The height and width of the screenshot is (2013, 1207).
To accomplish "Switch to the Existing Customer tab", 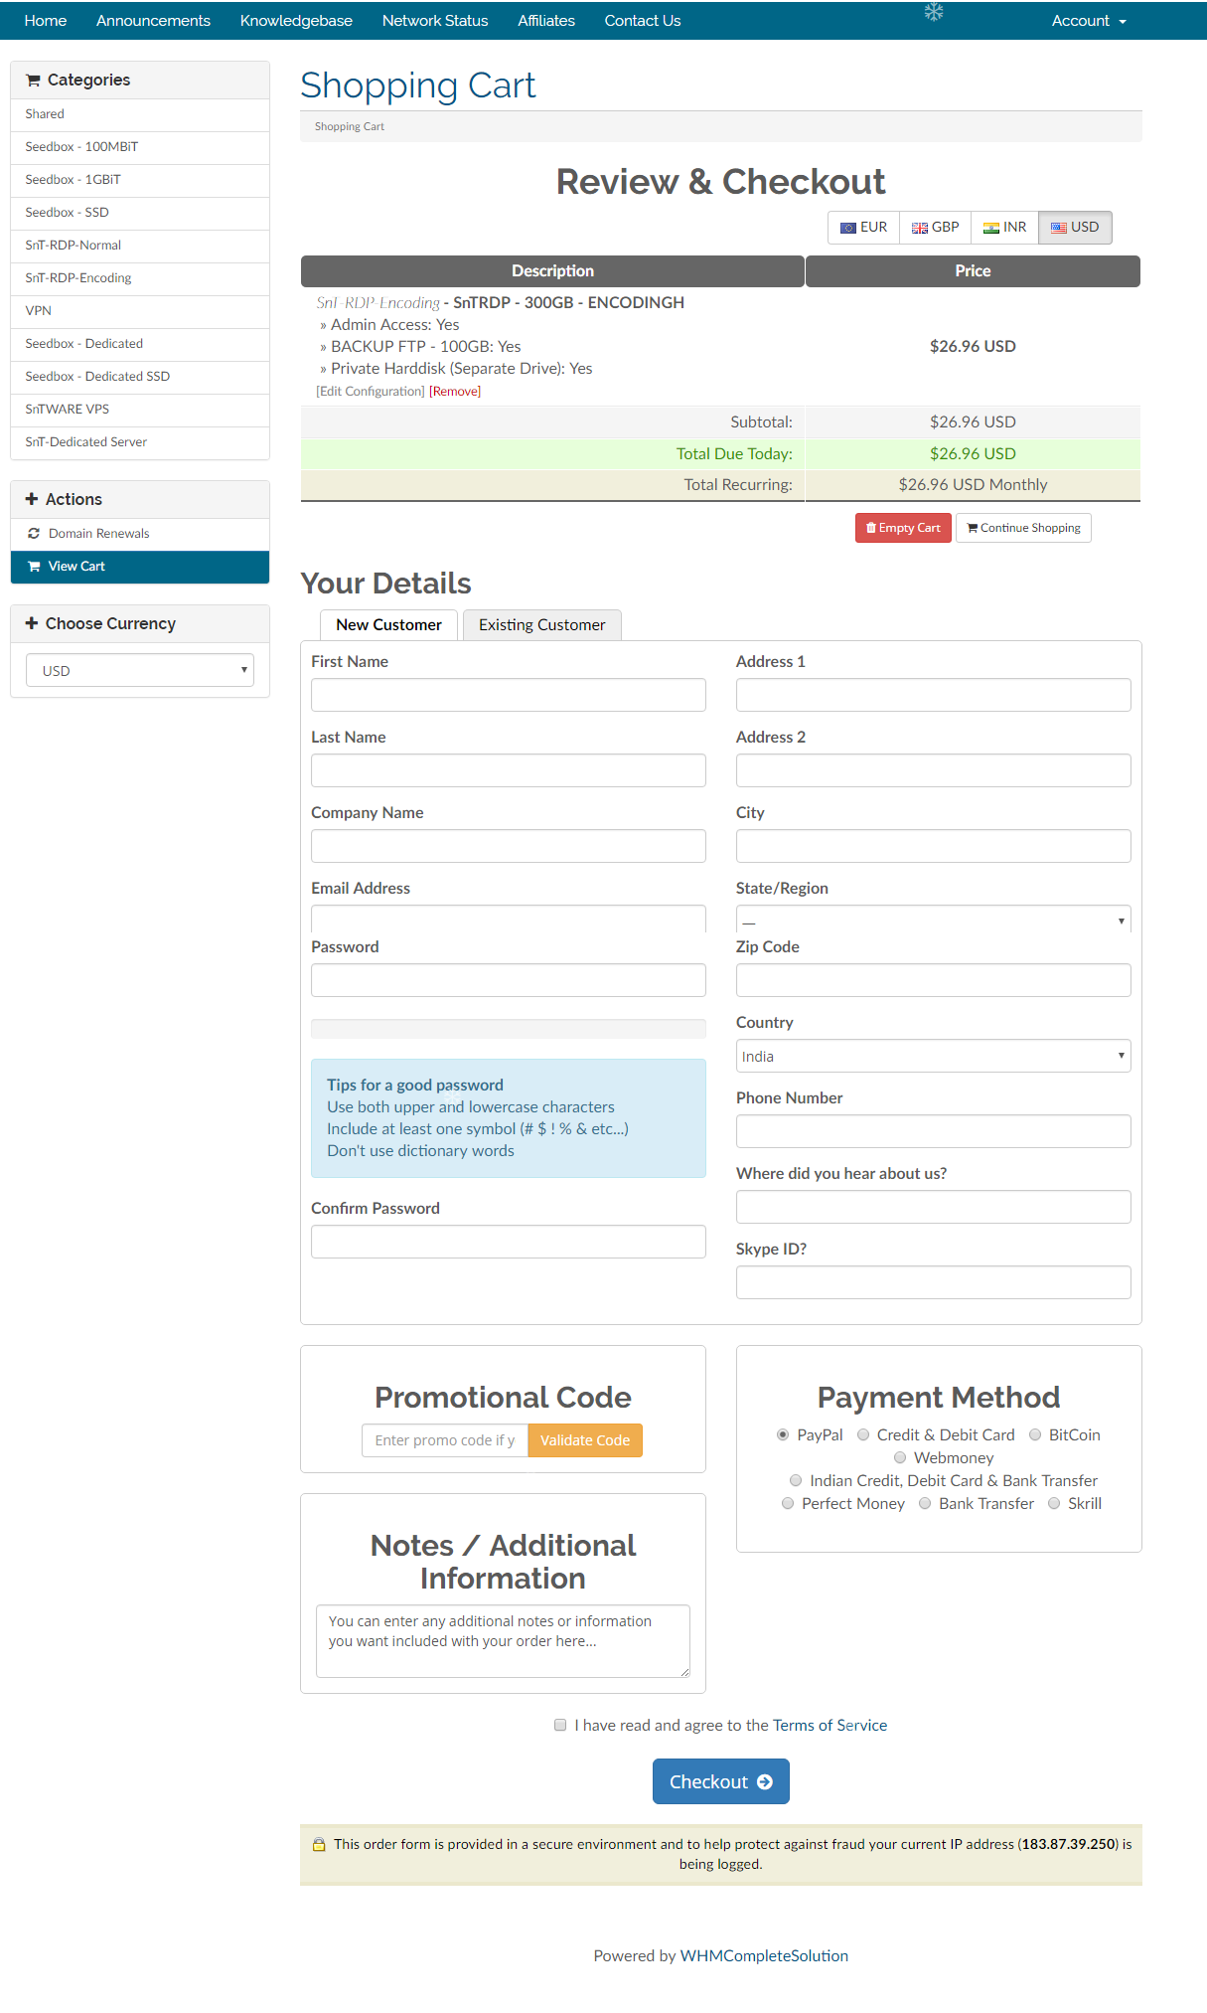I will point(541,625).
